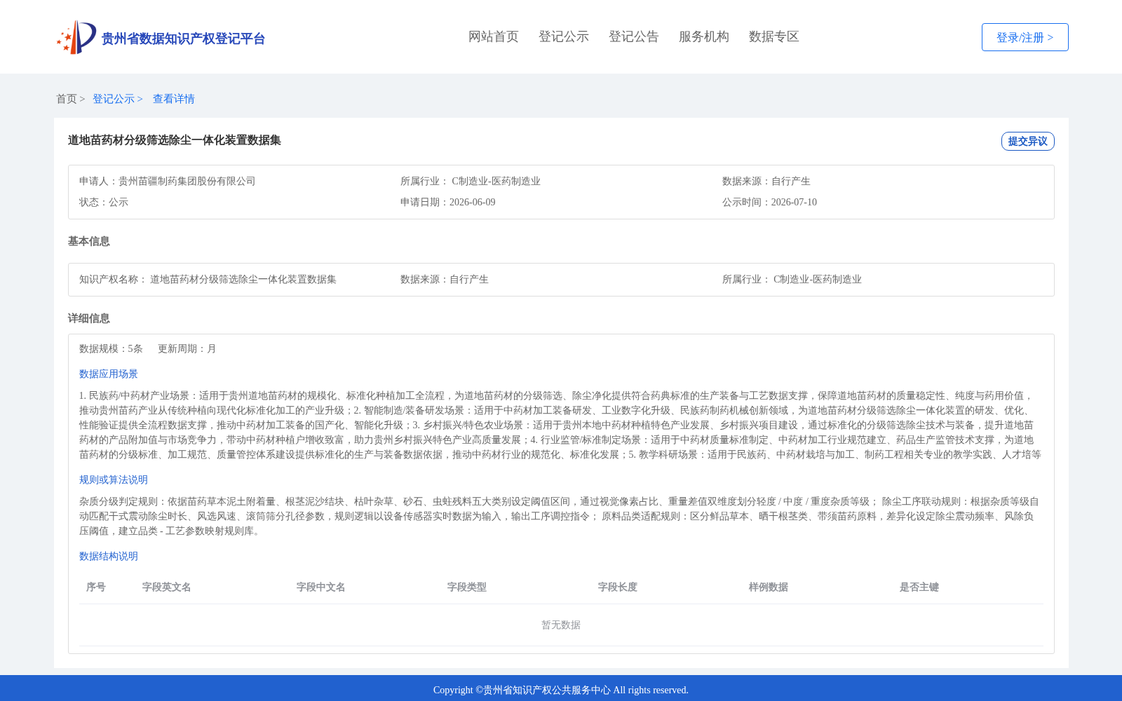Select the page title 道地苗药材分级筛选除尘一体化装置数据集
The height and width of the screenshot is (701, 1122).
(x=175, y=140)
